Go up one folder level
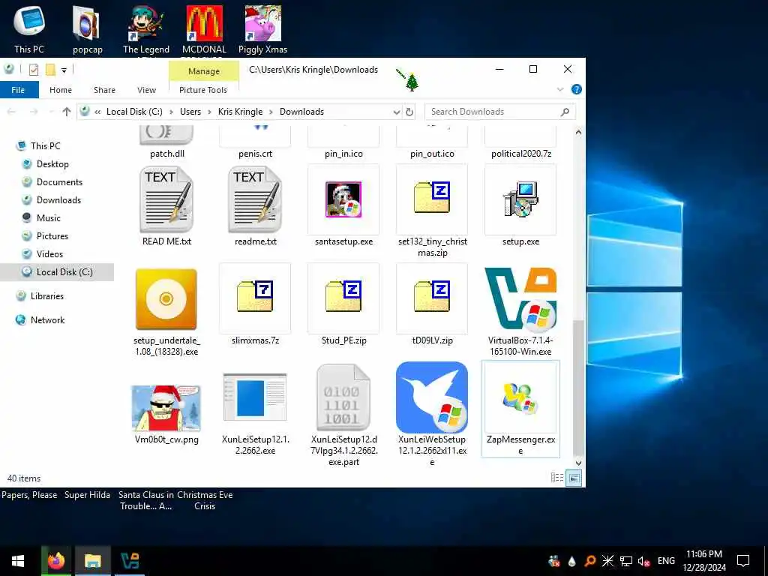768x576 pixels. tap(67, 112)
